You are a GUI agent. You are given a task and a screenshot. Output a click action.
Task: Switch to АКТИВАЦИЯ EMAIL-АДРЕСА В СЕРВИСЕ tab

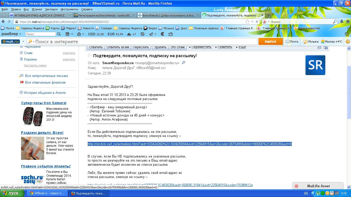40,15
